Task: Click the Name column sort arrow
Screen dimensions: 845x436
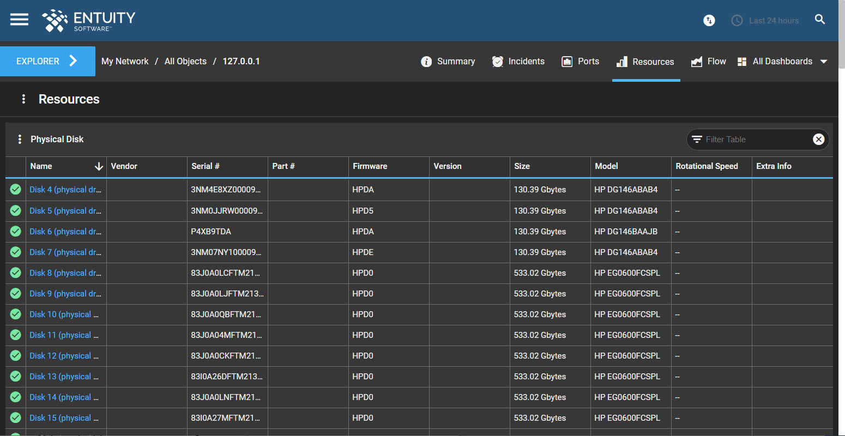Action: (99, 167)
